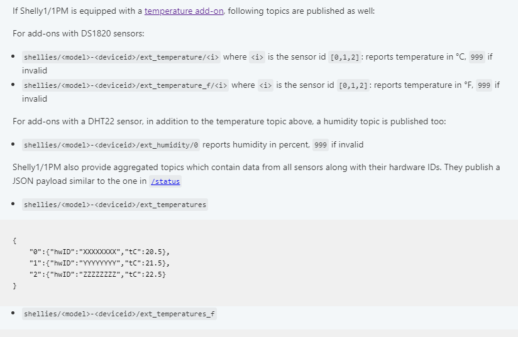Click the [0,1,2] sensor id in °C line
The width and height of the screenshot is (518, 337).
point(346,57)
